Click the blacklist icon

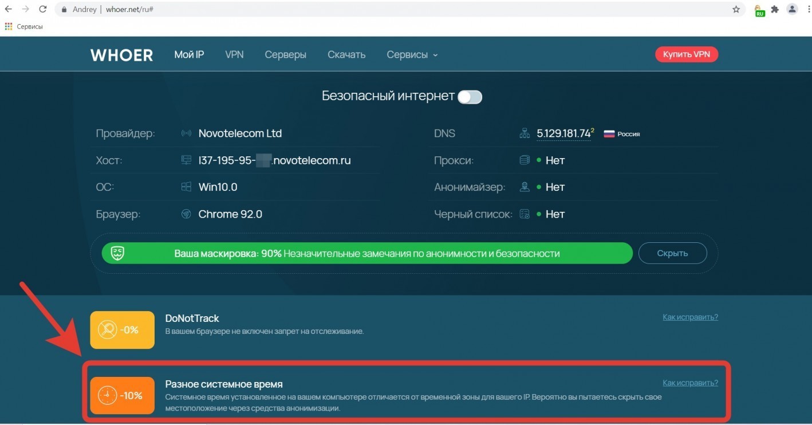click(x=525, y=214)
